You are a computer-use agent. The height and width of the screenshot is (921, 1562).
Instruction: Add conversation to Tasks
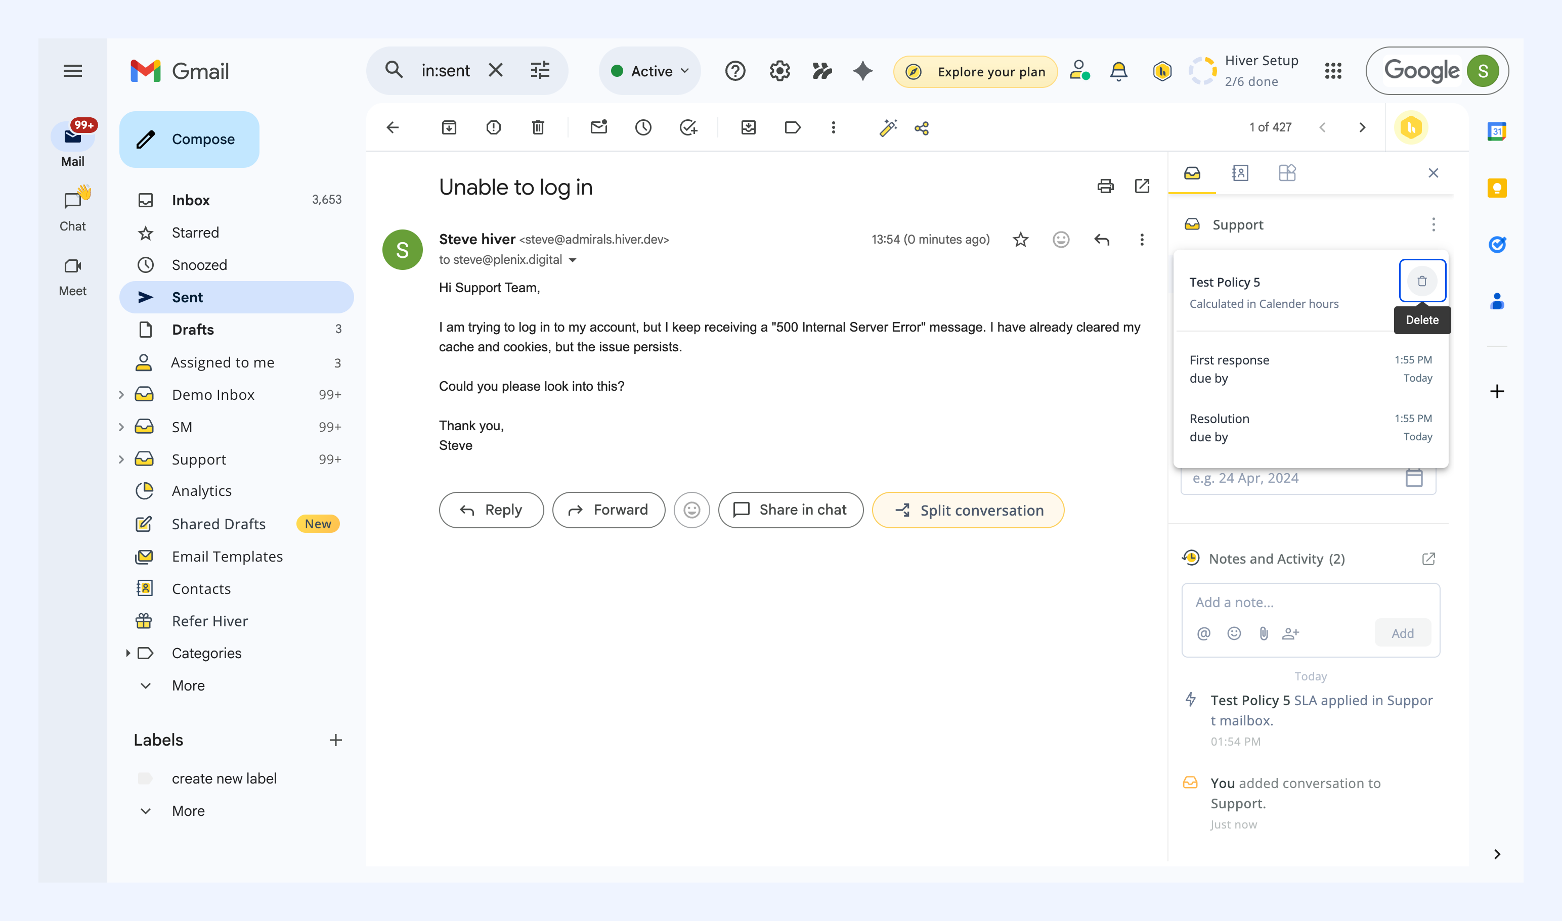click(x=688, y=128)
